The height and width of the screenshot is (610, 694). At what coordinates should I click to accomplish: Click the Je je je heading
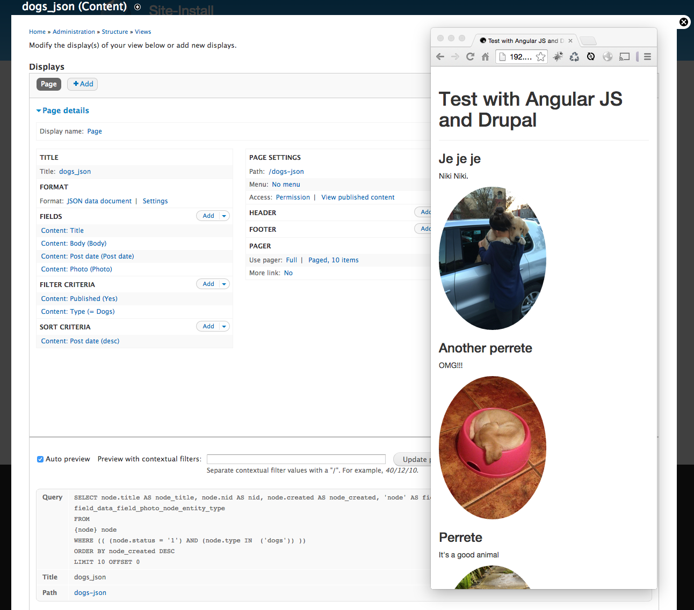[460, 159]
